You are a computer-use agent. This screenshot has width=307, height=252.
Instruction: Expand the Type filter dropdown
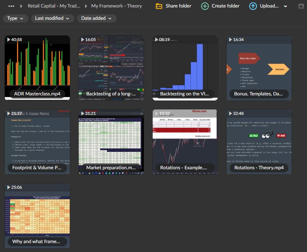[x=15, y=18]
